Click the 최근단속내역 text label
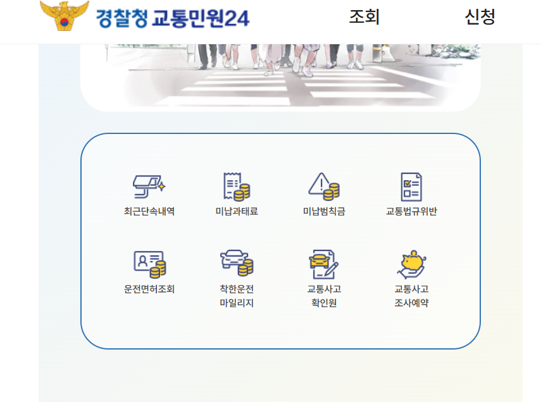This screenshot has width=541, height=402. pos(149,211)
